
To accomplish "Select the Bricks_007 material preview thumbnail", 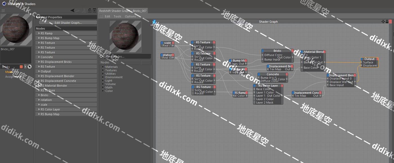I will point(16,30).
